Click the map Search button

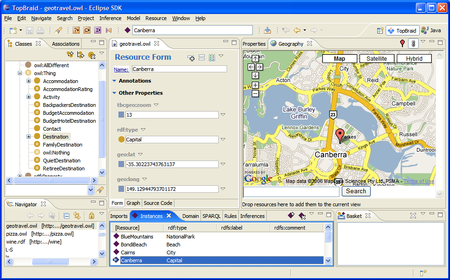[x=356, y=191]
